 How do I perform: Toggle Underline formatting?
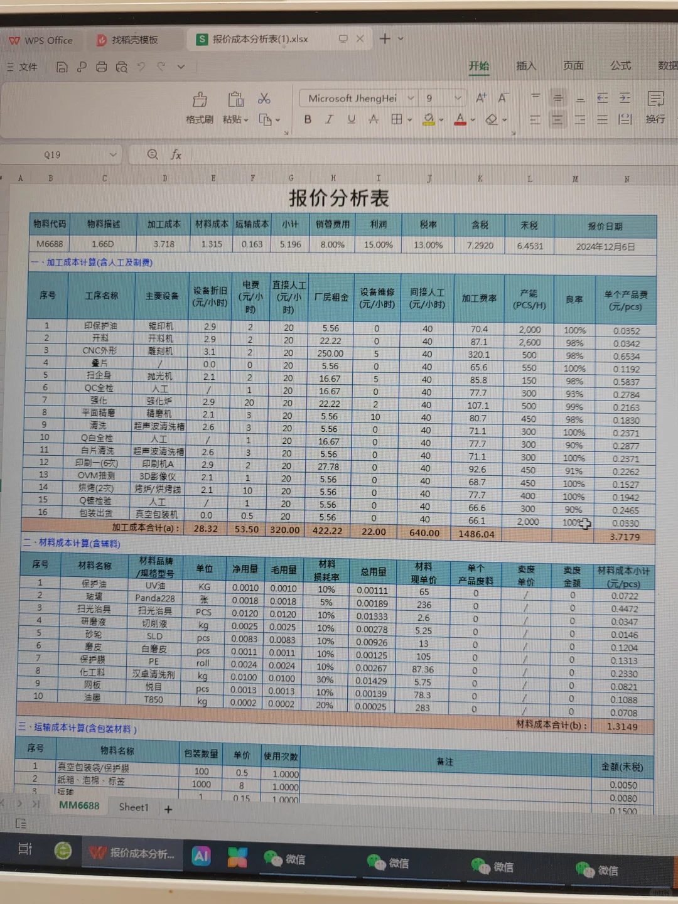coord(351,119)
